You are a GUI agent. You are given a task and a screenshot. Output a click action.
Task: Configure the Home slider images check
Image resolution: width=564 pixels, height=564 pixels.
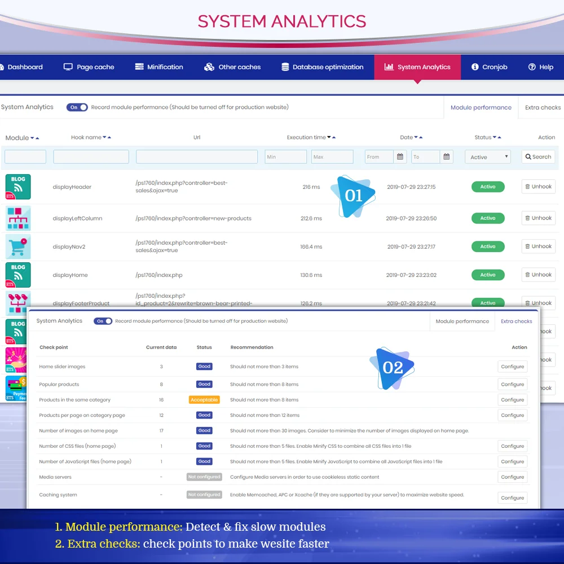[x=512, y=367]
